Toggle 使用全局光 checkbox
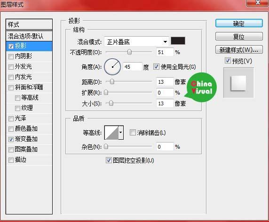The height and width of the screenshot is (222, 269). tap(156, 67)
